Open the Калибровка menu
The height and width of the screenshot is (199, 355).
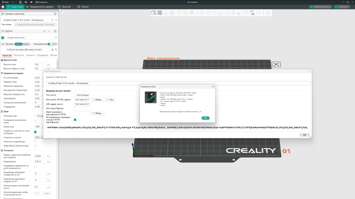42,2
